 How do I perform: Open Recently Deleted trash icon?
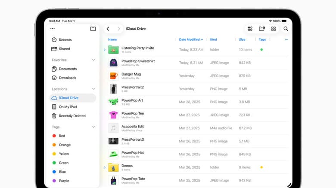(x=54, y=116)
